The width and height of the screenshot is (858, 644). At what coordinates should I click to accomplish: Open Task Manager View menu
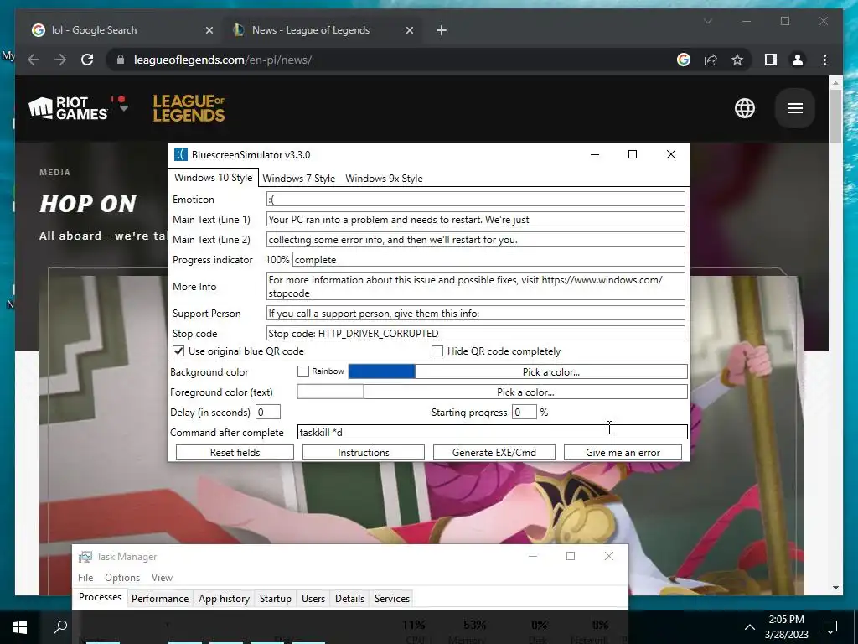coord(162,577)
